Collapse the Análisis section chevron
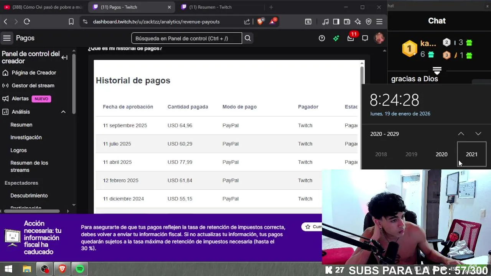This screenshot has height=276, width=491. pyautogui.click(x=63, y=112)
